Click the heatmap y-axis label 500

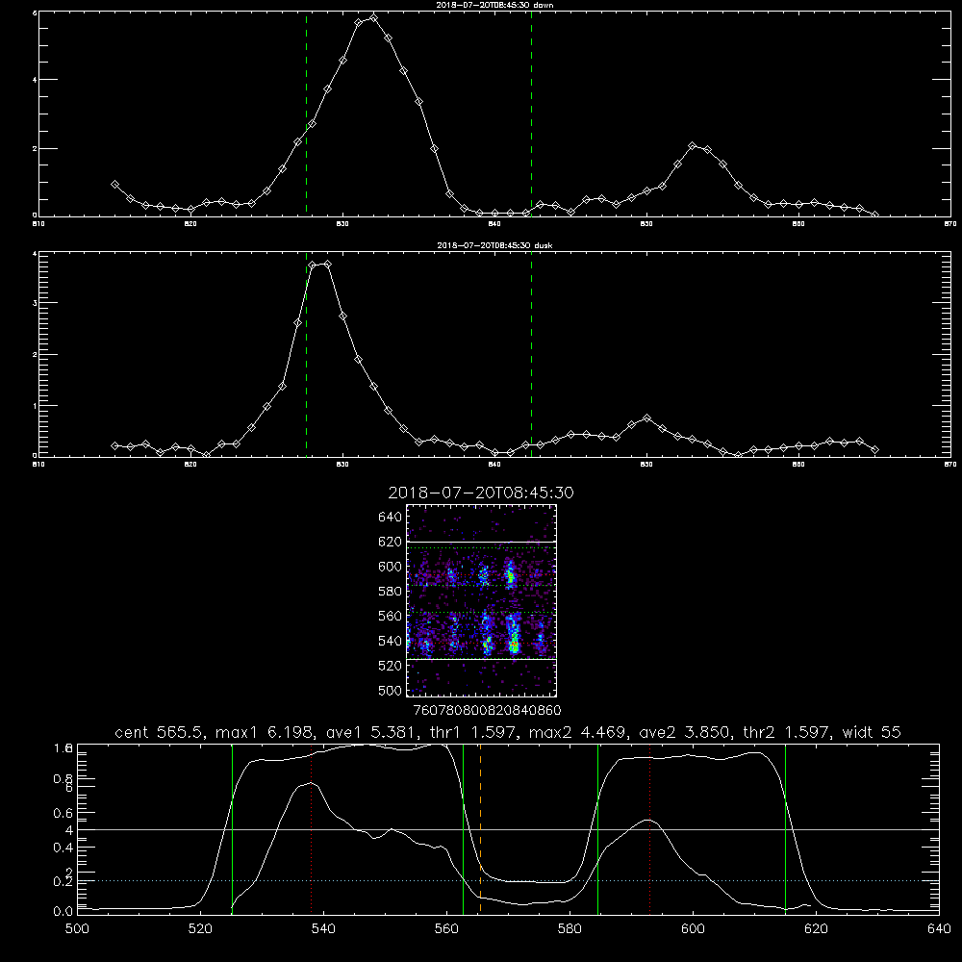(391, 690)
